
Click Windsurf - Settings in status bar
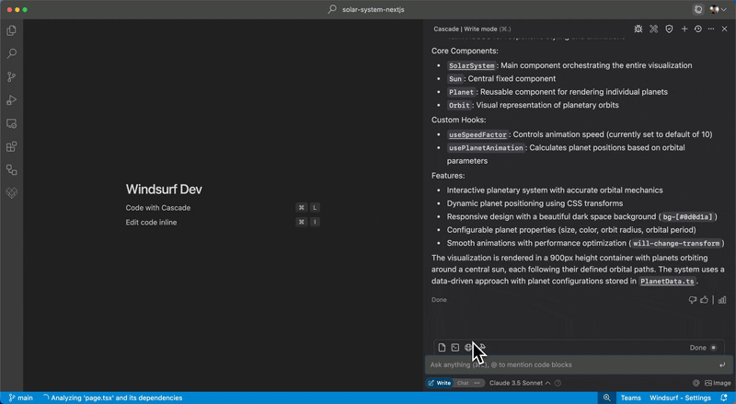680,398
